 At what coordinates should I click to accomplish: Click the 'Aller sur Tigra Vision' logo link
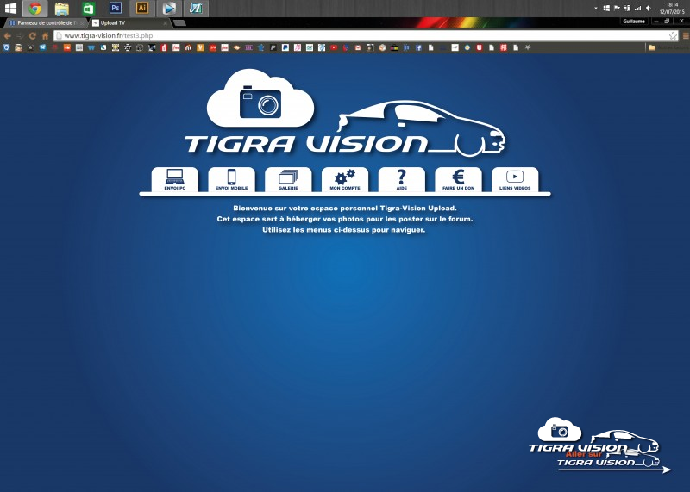(599, 447)
